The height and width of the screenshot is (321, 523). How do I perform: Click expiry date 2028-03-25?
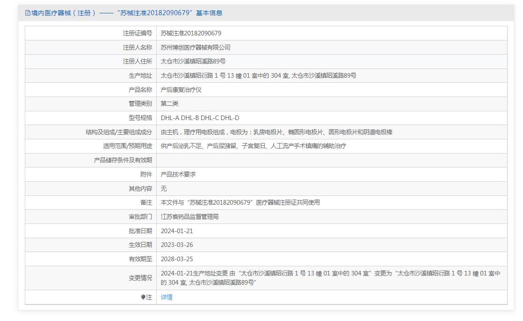(177, 259)
